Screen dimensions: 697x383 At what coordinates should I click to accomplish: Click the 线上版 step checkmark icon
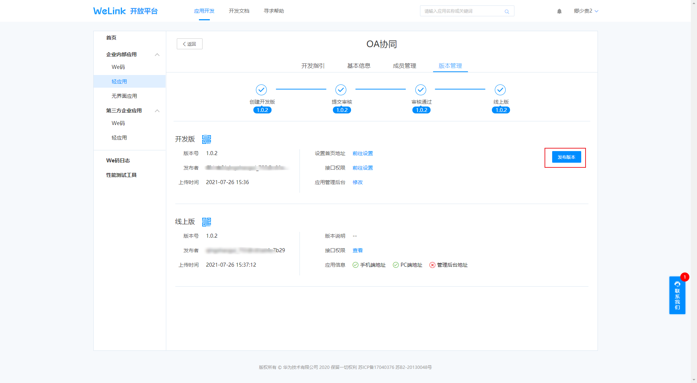tap(500, 89)
